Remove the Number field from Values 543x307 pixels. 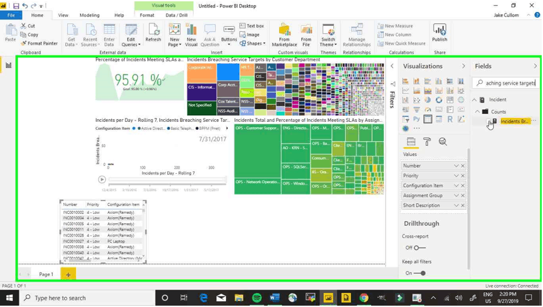pyautogui.click(x=462, y=166)
